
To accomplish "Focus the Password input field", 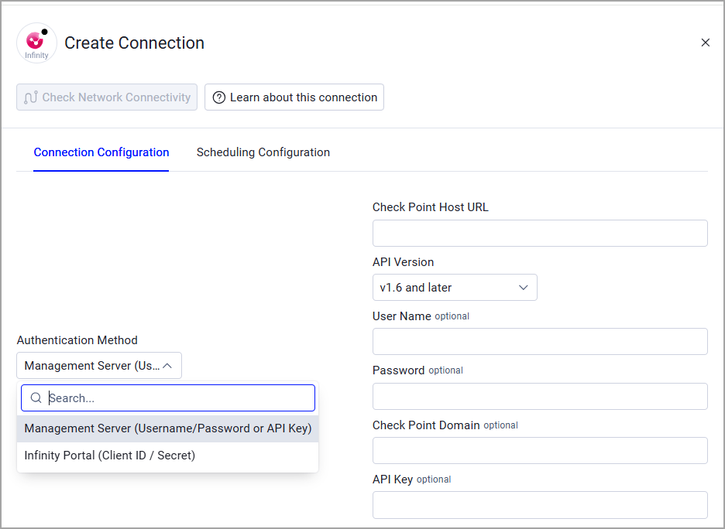I will tap(540, 396).
